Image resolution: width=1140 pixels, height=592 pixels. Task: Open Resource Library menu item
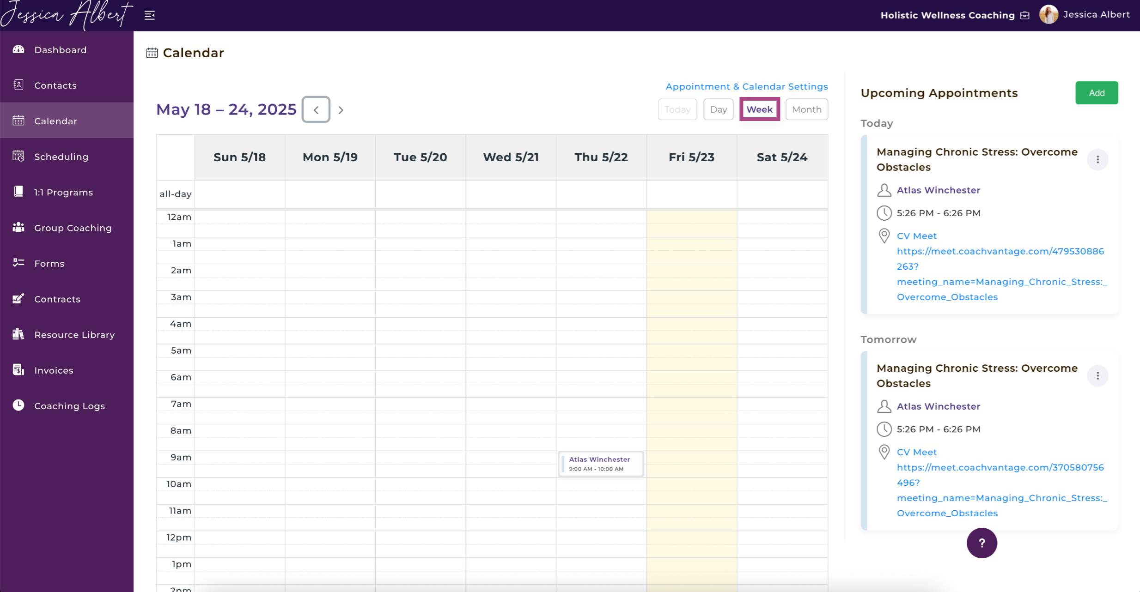click(x=67, y=334)
